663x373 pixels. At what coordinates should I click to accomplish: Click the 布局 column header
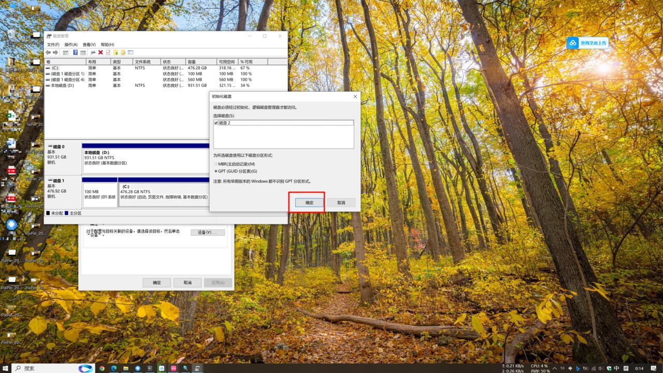point(98,62)
